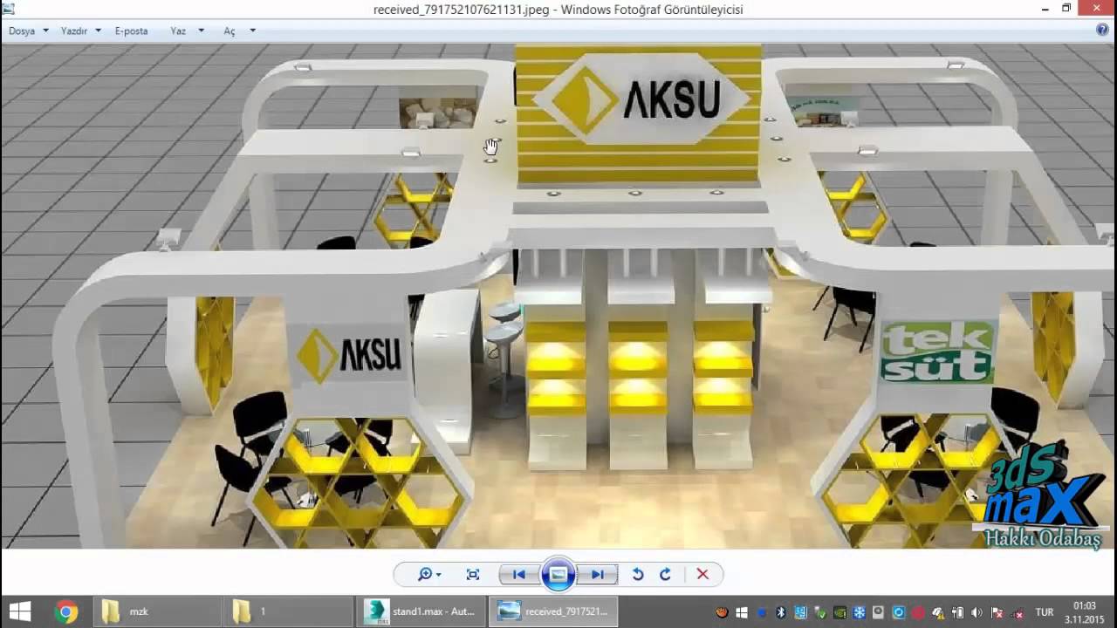Screen dimensions: 1117x628
Task: Open the Action Center flag icon
Action: [x=997, y=612]
